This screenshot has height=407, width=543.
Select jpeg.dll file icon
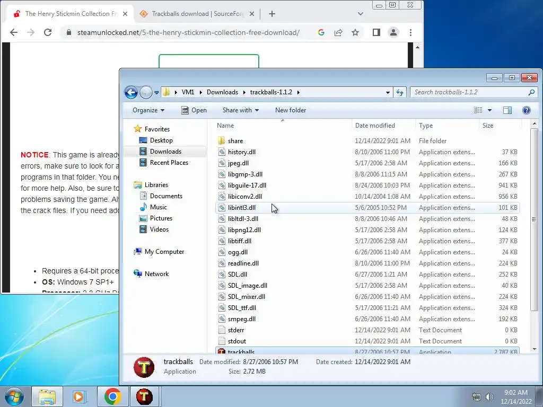tap(222, 163)
